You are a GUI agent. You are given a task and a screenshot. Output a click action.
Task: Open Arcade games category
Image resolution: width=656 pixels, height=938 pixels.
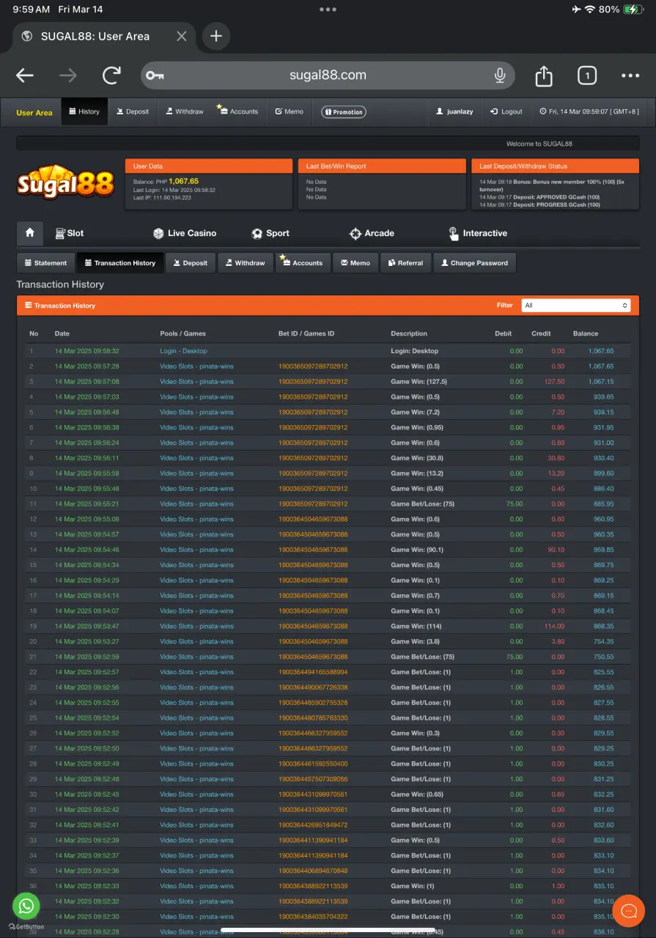coord(372,233)
